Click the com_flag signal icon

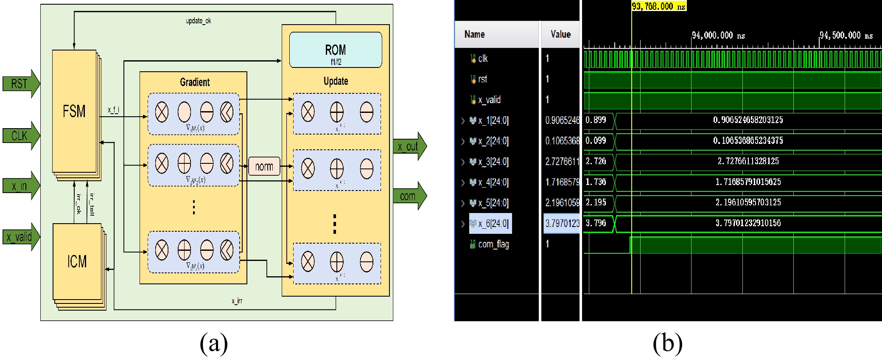(x=473, y=244)
